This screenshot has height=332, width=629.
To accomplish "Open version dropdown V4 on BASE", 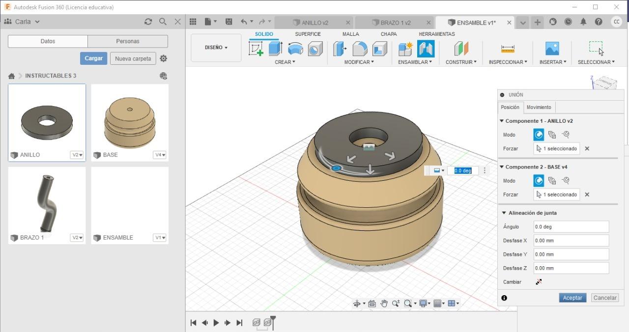I will click(160, 155).
